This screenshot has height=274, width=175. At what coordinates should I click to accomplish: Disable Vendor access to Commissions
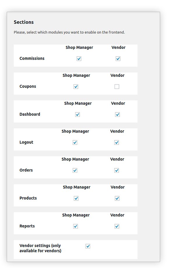(118, 58)
